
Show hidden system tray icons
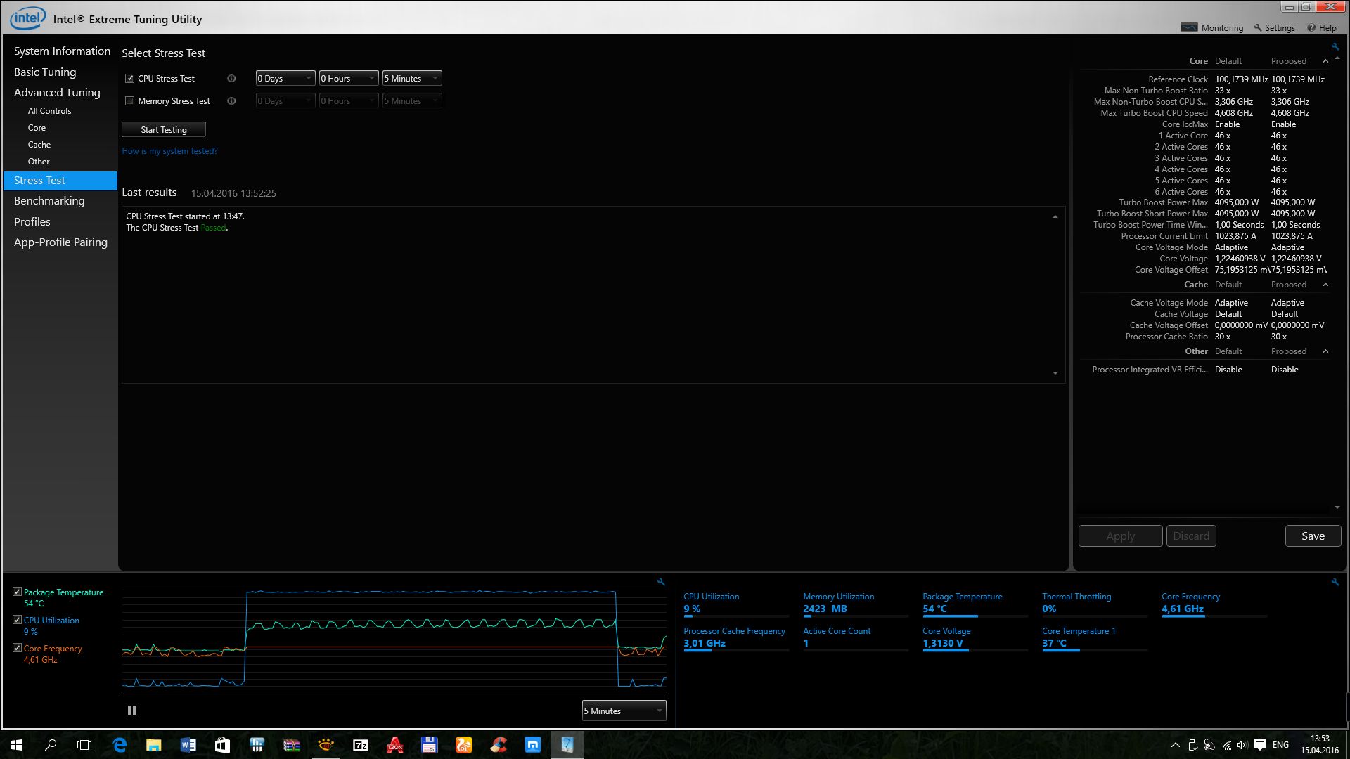[1175, 745]
